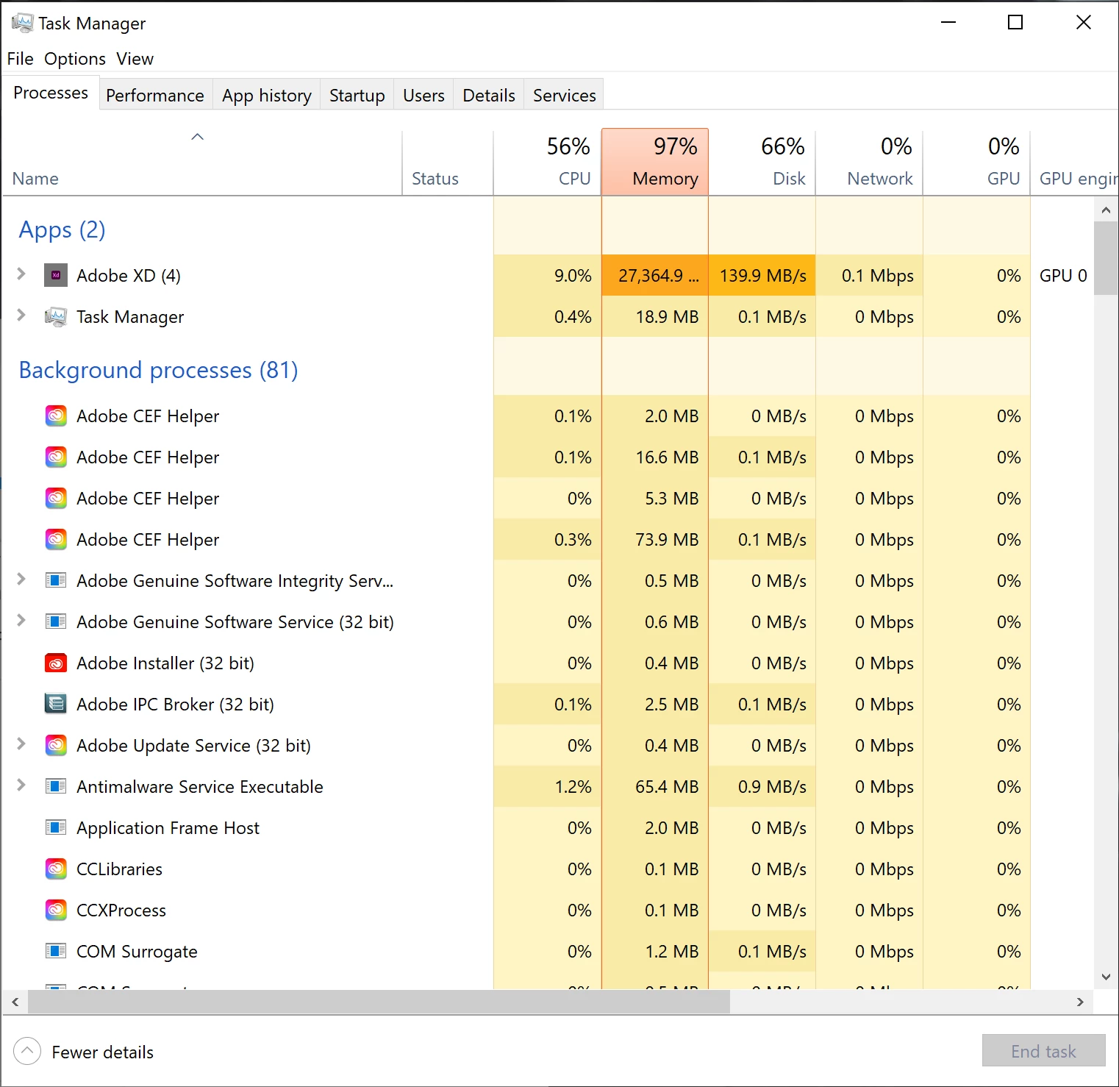This screenshot has height=1087, width=1119.
Task: Click the horizontal scrollbar left arrow
Action: 15,1002
